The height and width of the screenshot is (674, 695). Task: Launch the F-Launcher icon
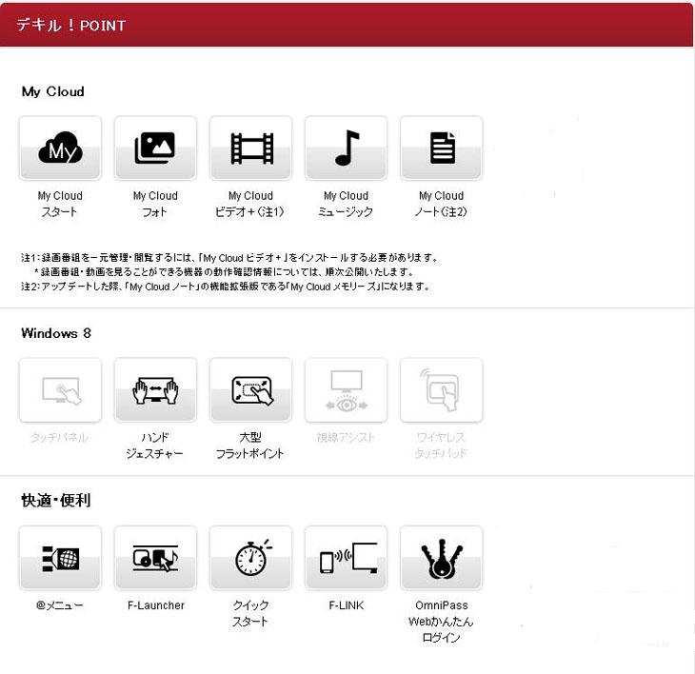tap(155, 558)
